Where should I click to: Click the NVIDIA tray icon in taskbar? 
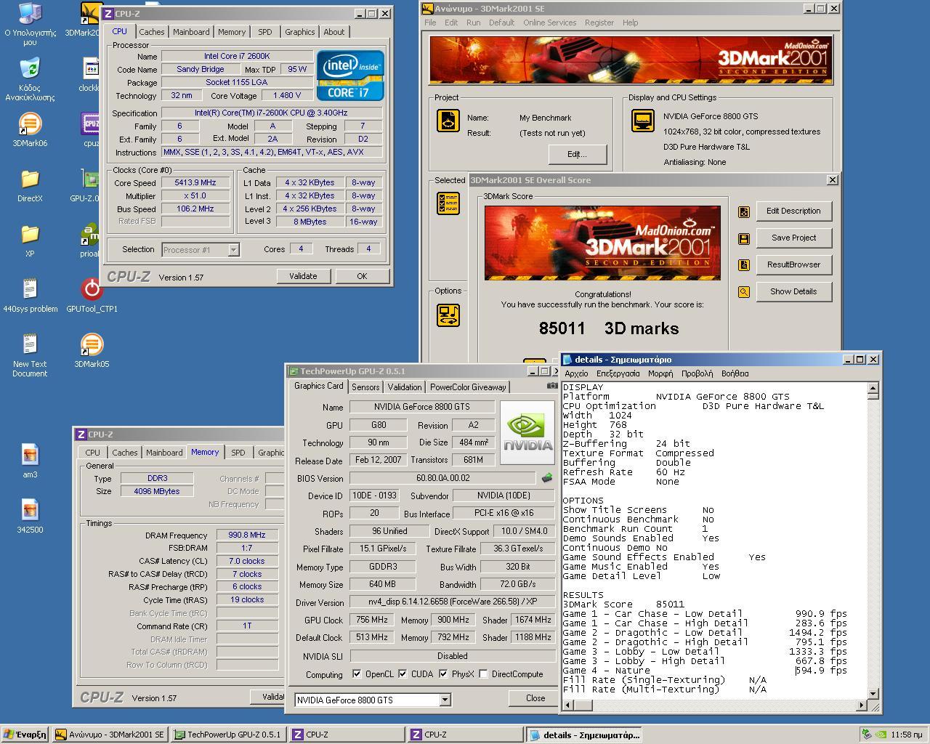coord(880,735)
